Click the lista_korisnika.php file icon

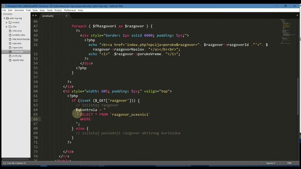point(10,39)
